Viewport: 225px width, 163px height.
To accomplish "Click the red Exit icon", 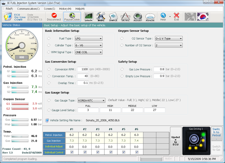I will pos(176,17).
